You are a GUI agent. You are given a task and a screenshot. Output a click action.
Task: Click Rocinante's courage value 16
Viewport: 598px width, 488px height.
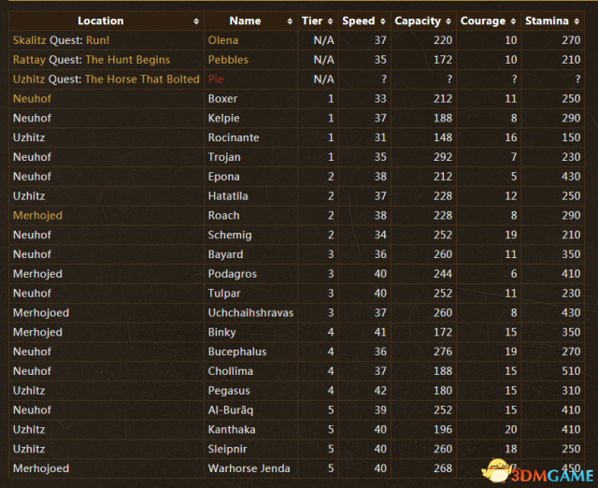511,137
